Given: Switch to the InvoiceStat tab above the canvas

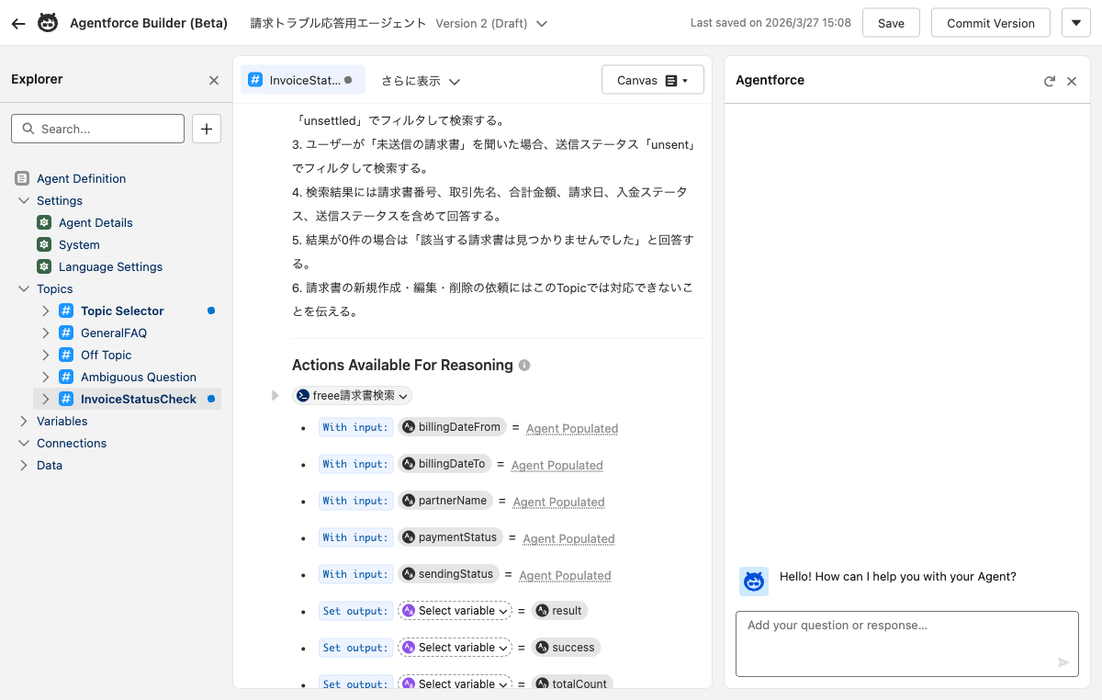Looking at the screenshot, I should click(x=303, y=79).
